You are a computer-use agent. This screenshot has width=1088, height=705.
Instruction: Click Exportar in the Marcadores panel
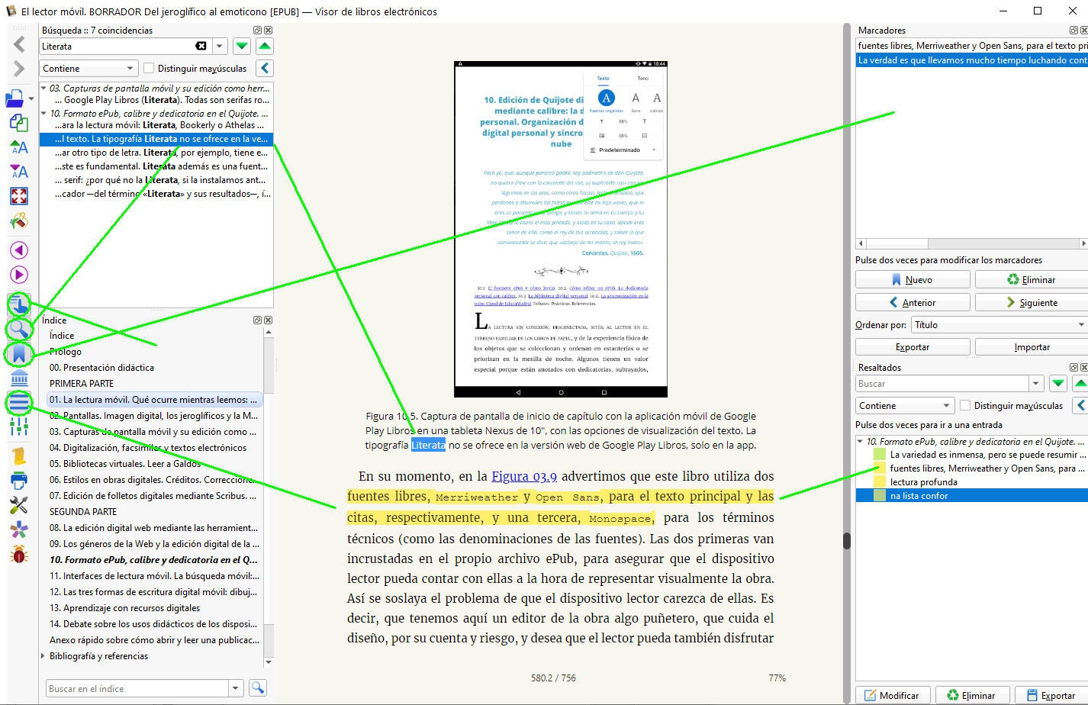click(x=913, y=347)
